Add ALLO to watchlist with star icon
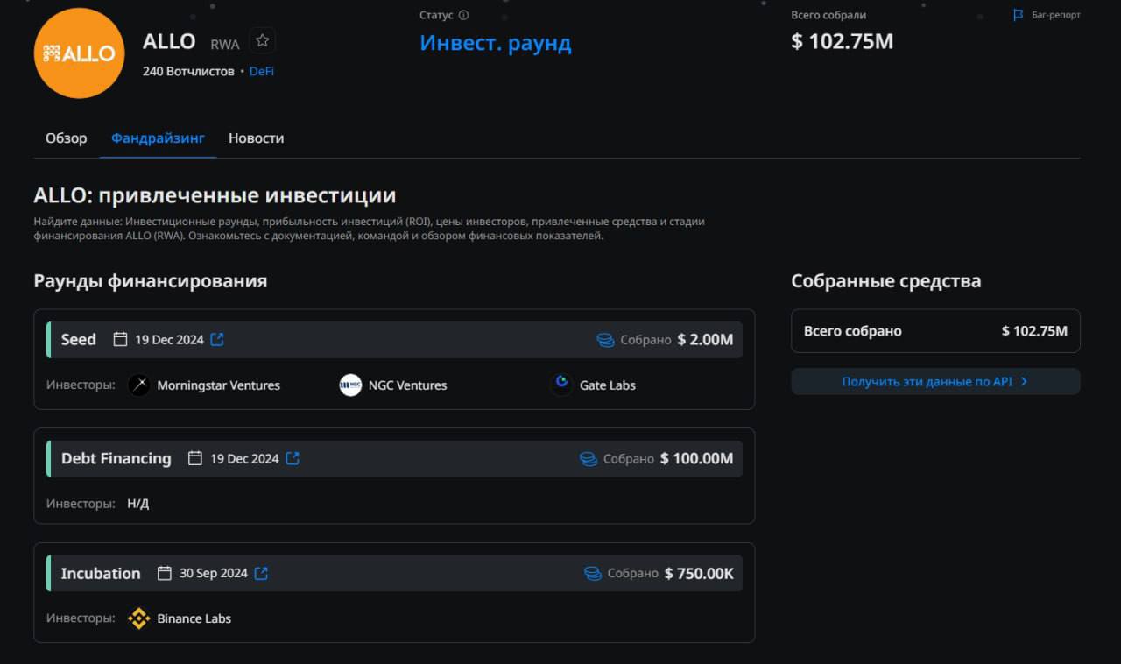 (262, 41)
